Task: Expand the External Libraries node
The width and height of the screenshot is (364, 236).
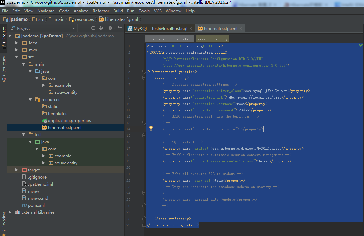Action: tap(10, 212)
